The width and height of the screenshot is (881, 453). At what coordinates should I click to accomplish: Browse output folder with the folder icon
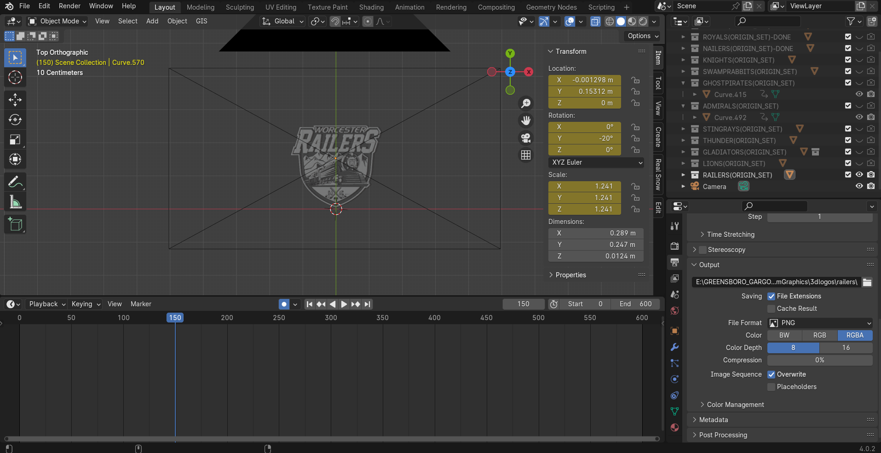(867, 282)
